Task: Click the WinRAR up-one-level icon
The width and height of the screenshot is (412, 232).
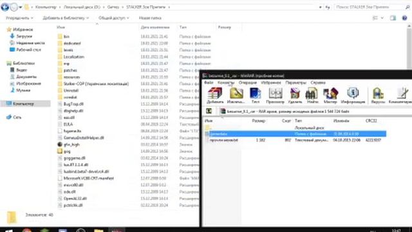Action: coord(209,111)
